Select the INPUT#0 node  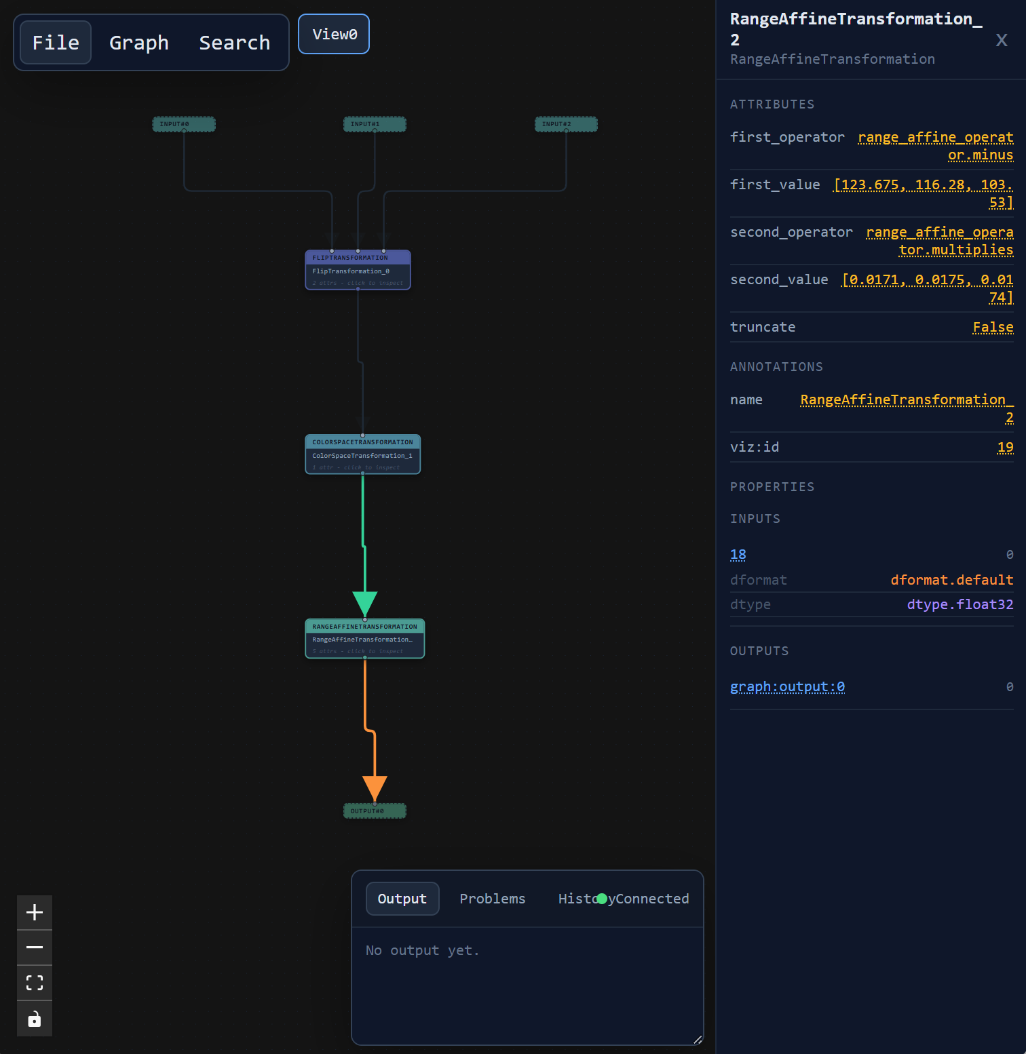[184, 124]
